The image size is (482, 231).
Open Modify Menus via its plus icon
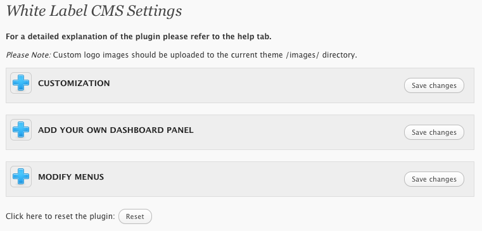[21, 177]
